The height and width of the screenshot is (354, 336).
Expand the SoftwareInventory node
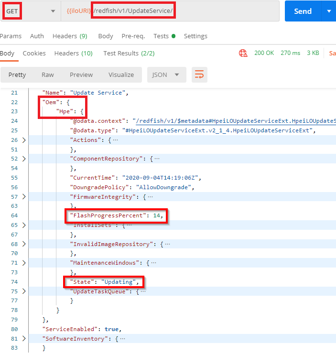tap(24, 339)
